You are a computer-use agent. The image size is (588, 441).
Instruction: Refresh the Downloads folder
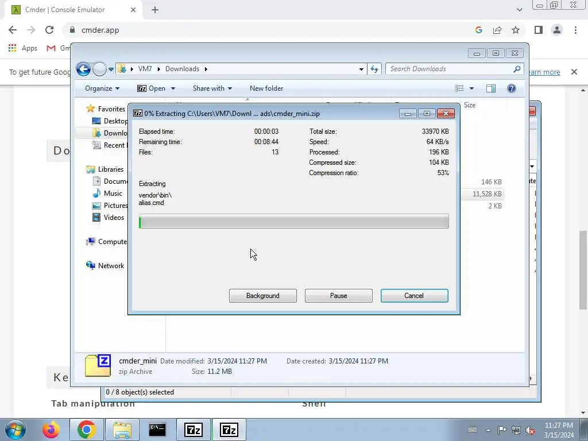374,69
